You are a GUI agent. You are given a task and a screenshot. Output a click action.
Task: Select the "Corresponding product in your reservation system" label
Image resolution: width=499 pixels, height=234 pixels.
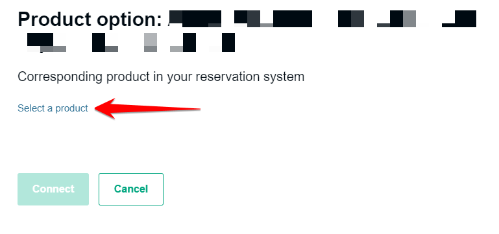161,77
